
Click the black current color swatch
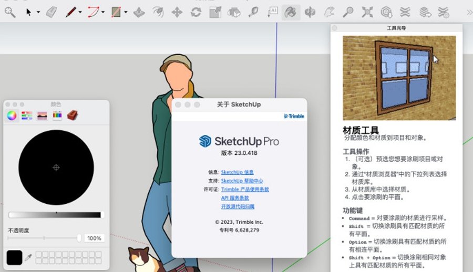(15, 257)
